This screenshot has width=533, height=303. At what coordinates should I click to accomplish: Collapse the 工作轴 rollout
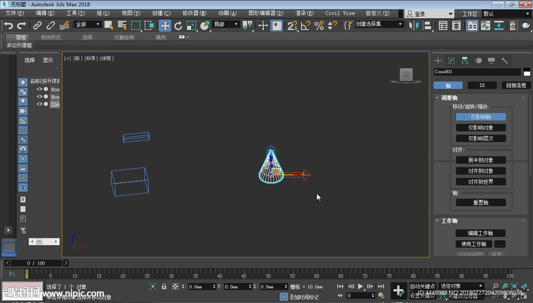[449, 221]
